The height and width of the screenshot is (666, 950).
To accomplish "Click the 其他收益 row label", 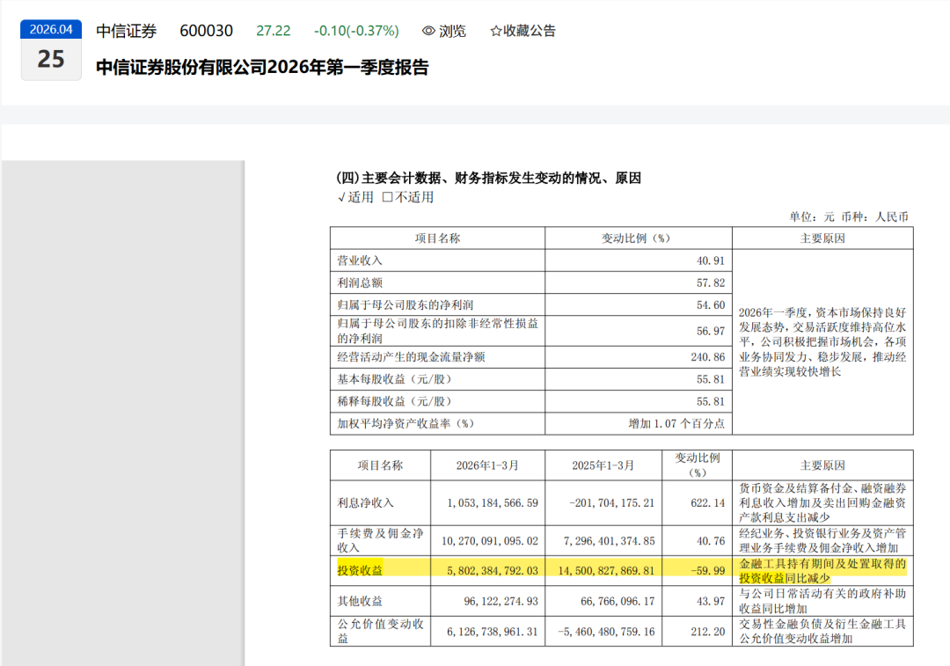I will (360, 601).
